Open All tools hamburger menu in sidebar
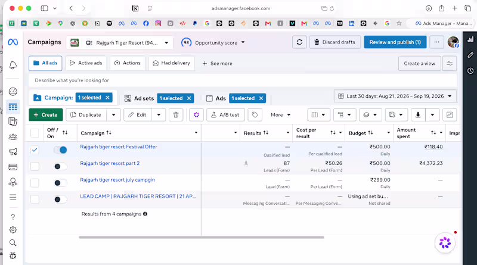Image resolution: width=477 pixels, height=265 pixels. coord(13,198)
